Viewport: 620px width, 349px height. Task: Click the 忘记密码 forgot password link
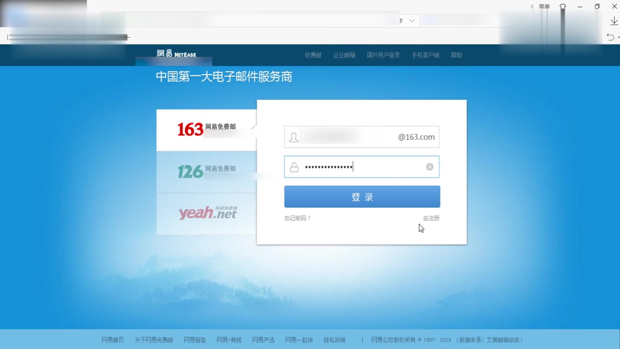[x=297, y=218]
